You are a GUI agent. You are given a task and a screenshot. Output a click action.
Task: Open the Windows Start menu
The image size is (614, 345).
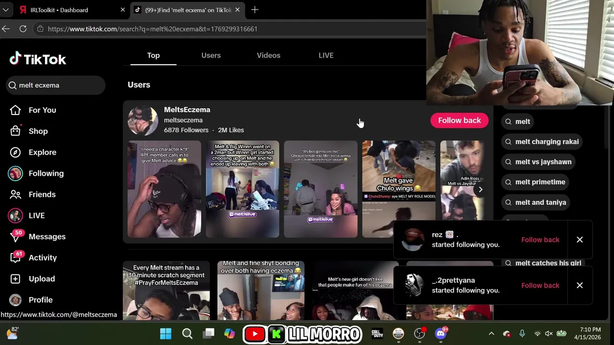click(165, 333)
